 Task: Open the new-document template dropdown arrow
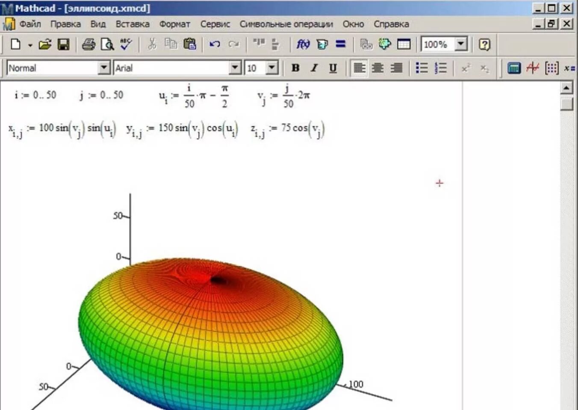(30, 45)
